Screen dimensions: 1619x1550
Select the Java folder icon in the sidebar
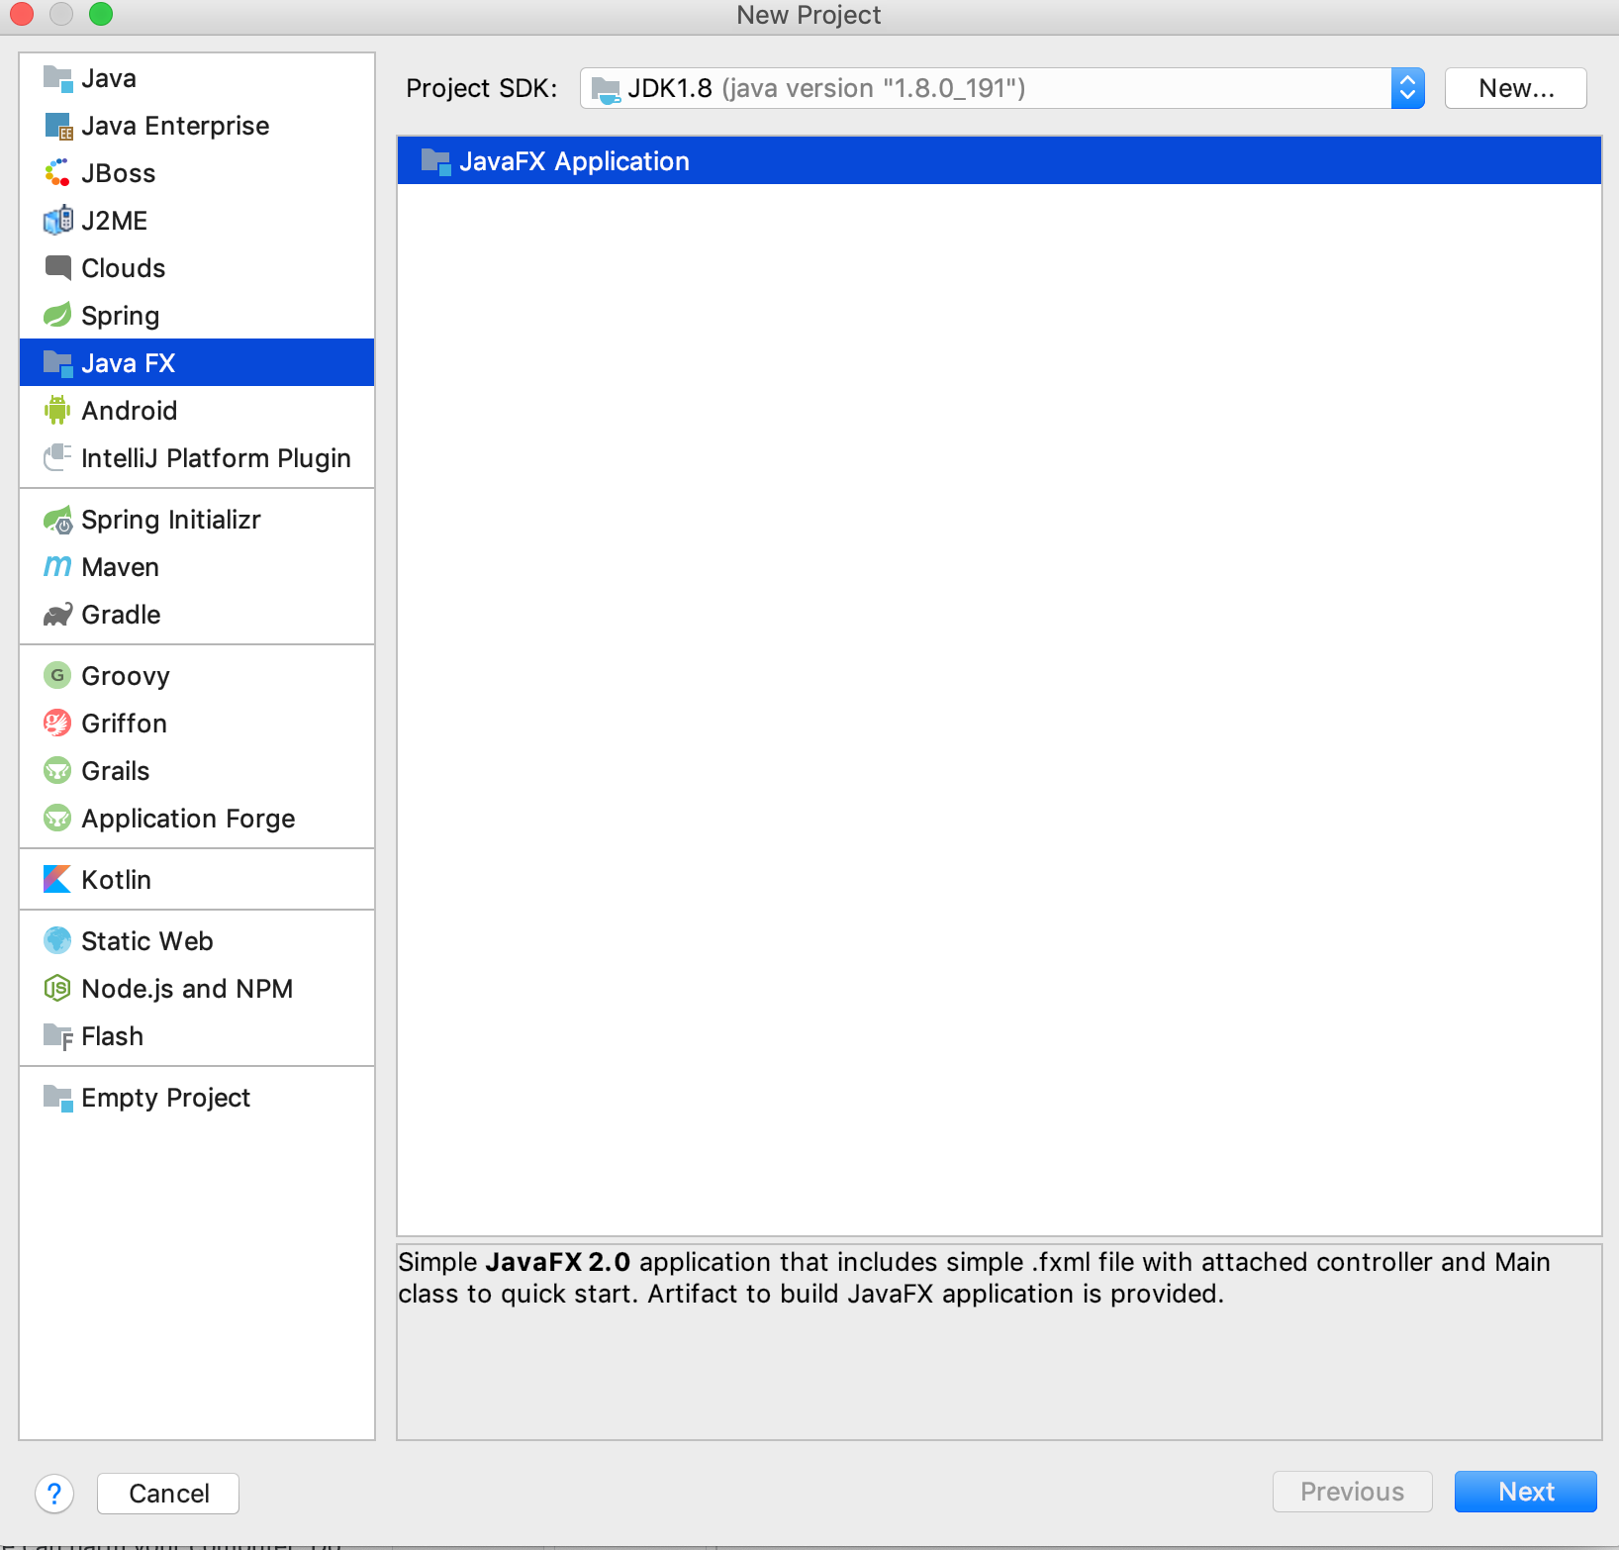[x=57, y=78]
